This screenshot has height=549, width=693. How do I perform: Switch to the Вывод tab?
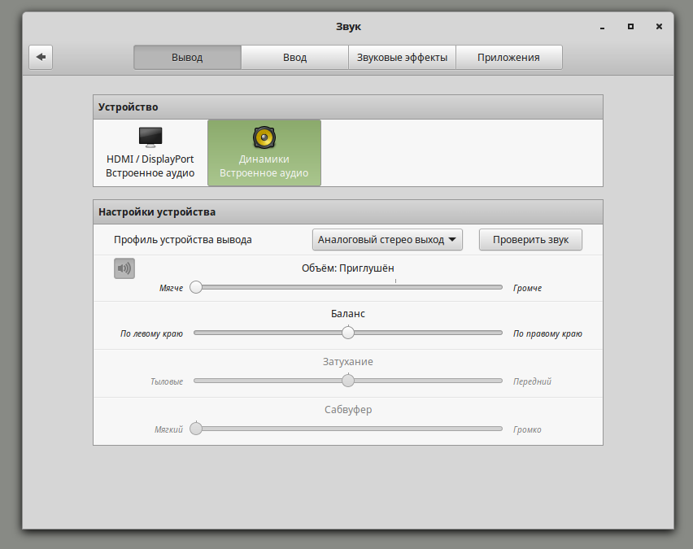coord(187,58)
